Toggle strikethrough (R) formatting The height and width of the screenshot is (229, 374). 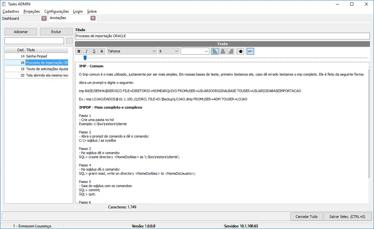pos(102,51)
